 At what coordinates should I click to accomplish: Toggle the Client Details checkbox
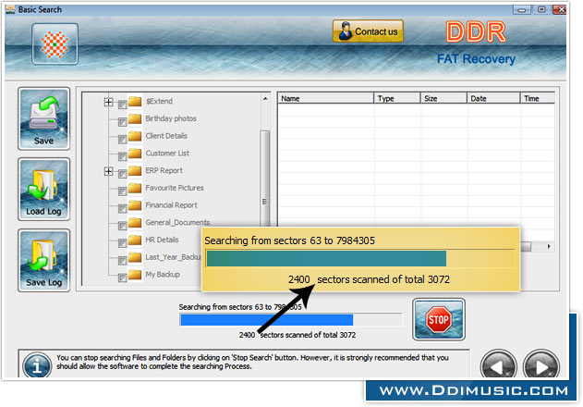click(x=122, y=140)
